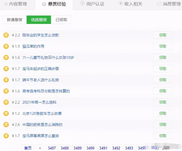Click the coin icon beside 北京120急救车怎么收费
Viewport: 182px width, 151px height.
pyautogui.click(x=6, y=114)
